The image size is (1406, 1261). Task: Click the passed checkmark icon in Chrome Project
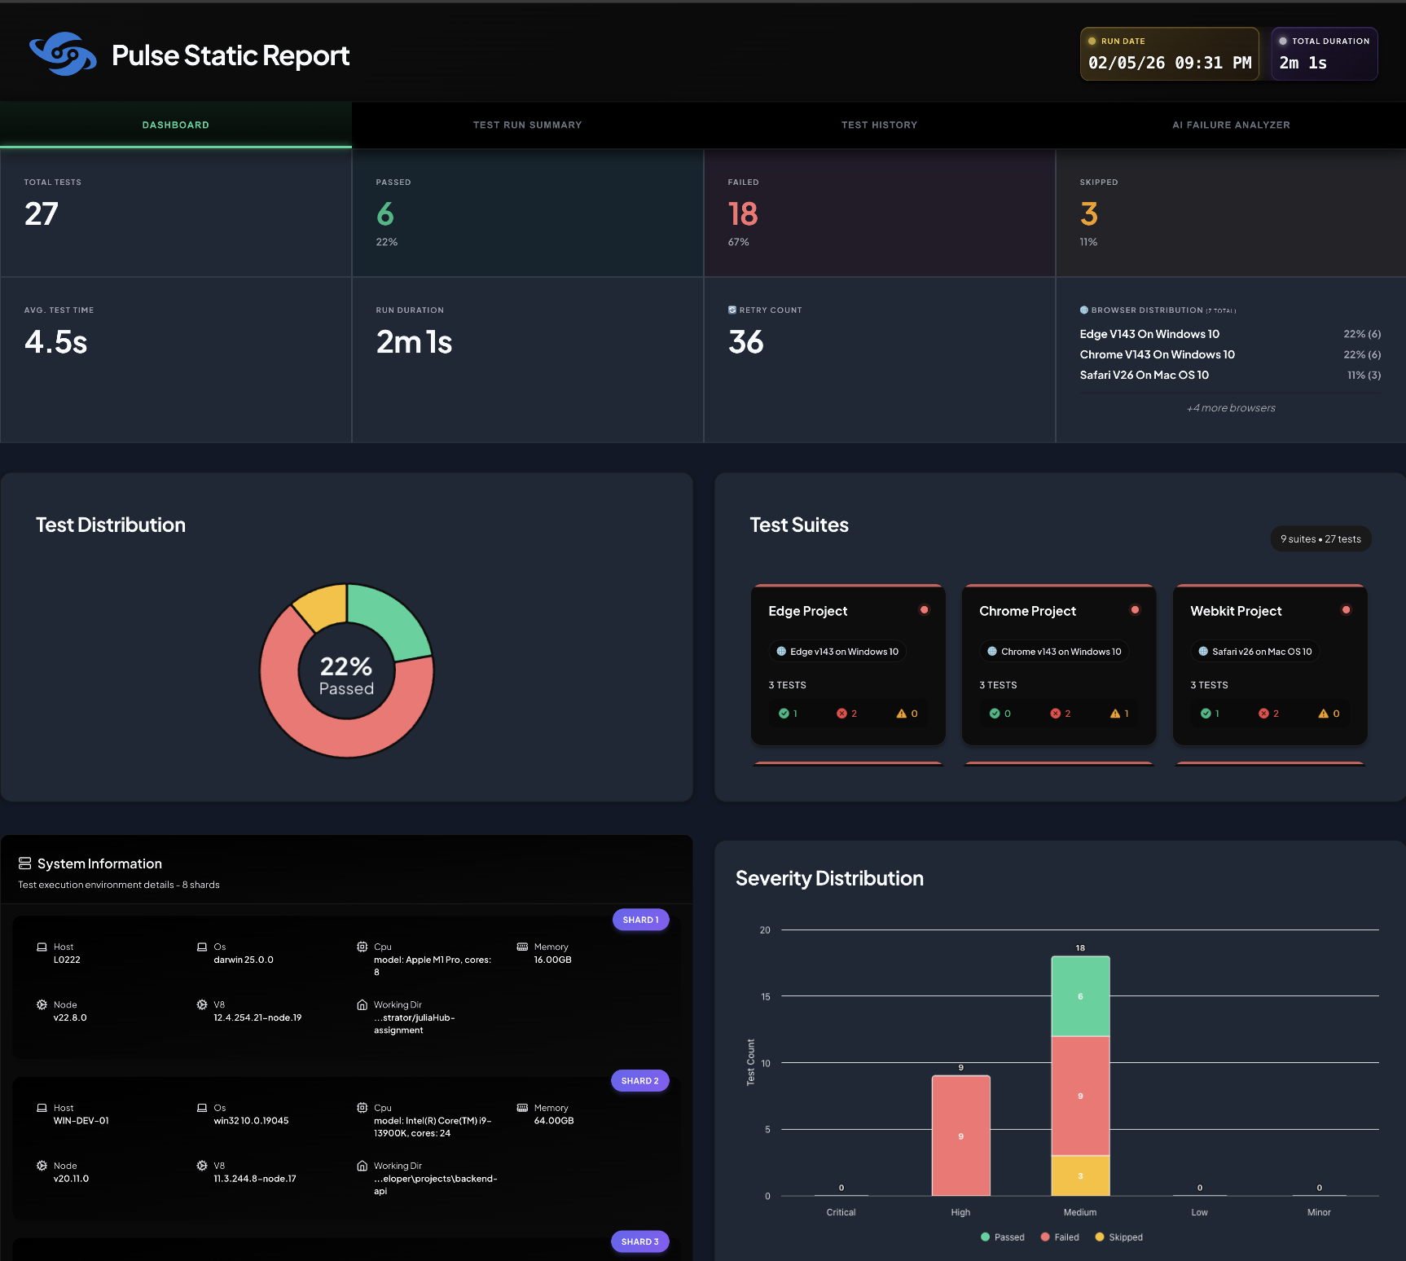tap(994, 714)
